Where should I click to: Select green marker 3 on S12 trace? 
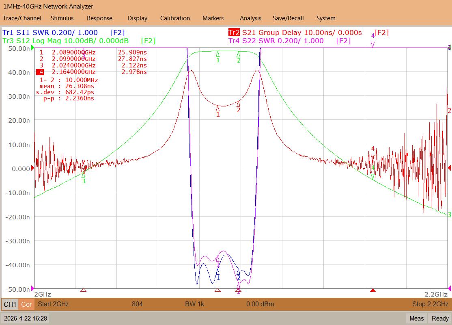(x=84, y=175)
